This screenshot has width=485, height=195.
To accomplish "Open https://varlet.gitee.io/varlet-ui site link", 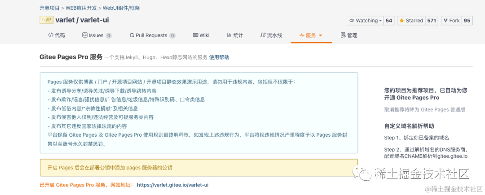I will 172,185.
